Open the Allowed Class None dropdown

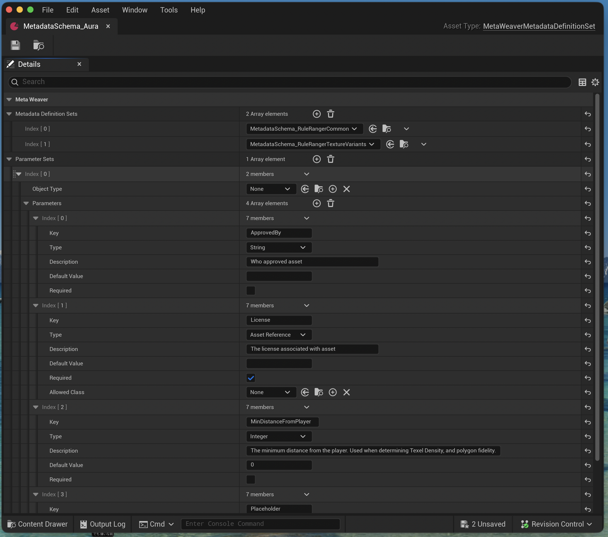tap(271, 392)
